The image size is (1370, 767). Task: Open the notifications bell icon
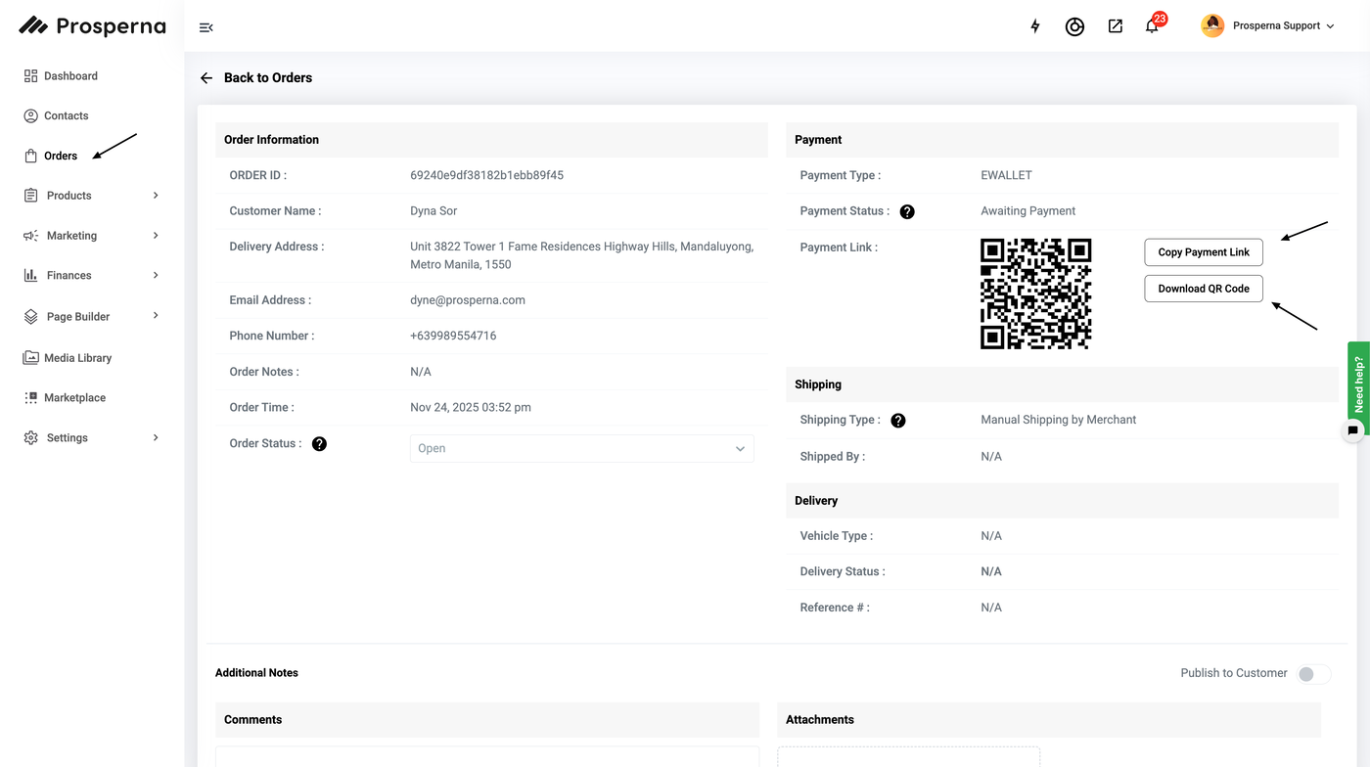(1152, 26)
